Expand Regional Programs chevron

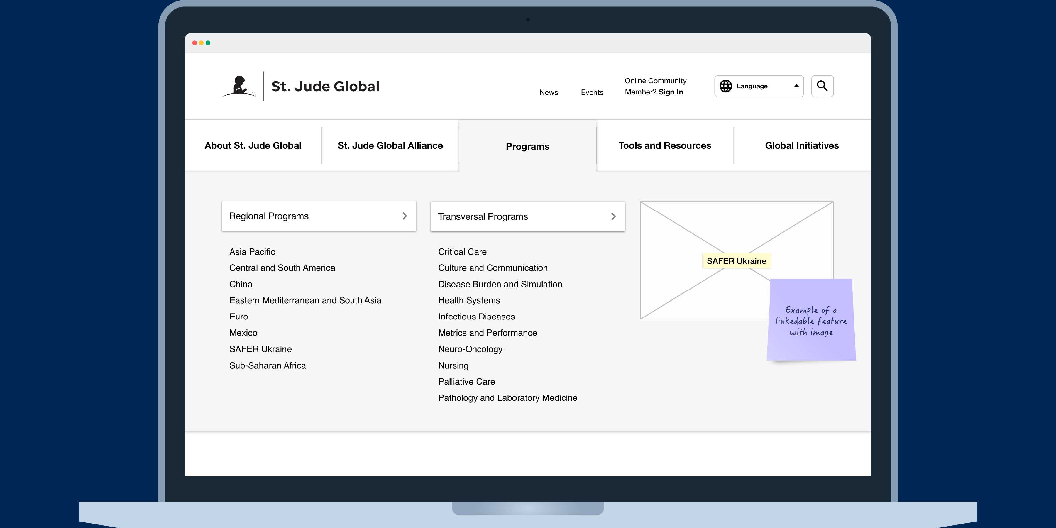(405, 216)
